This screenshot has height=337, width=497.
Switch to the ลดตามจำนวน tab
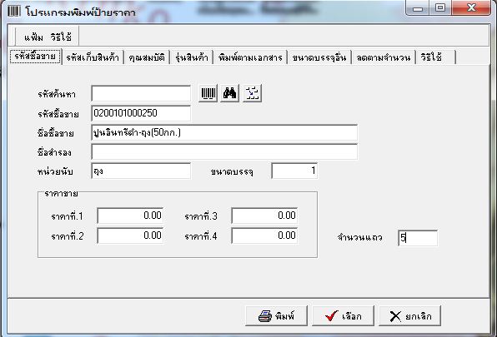pyautogui.click(x=384, y=57)
